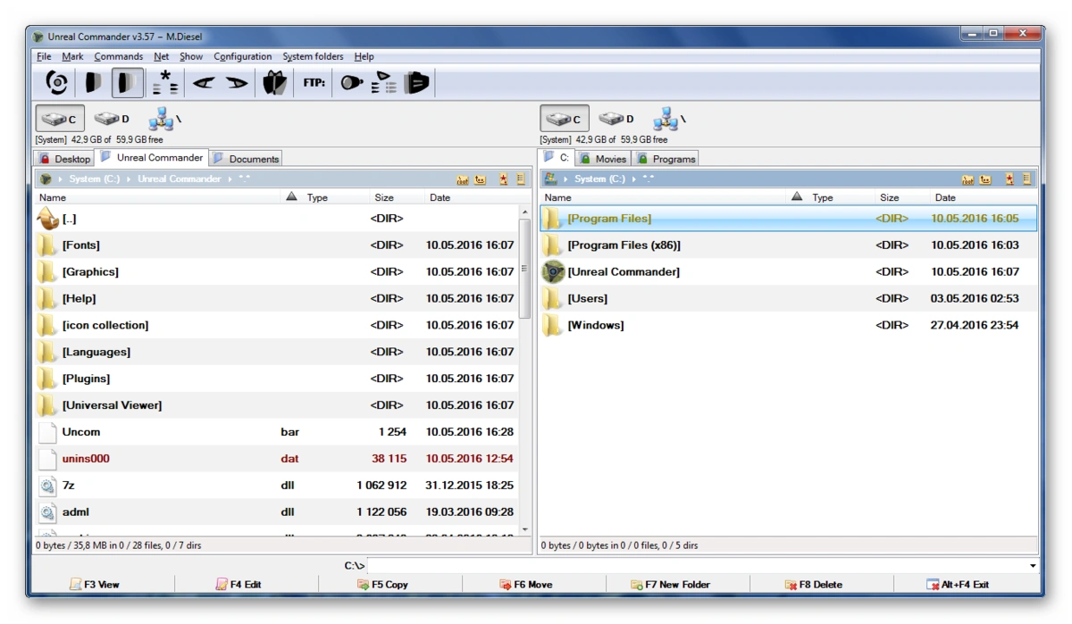Click F8 Delete button
Image resolution: width=1072 pixels, height=624 pixels.
(814, 585)
